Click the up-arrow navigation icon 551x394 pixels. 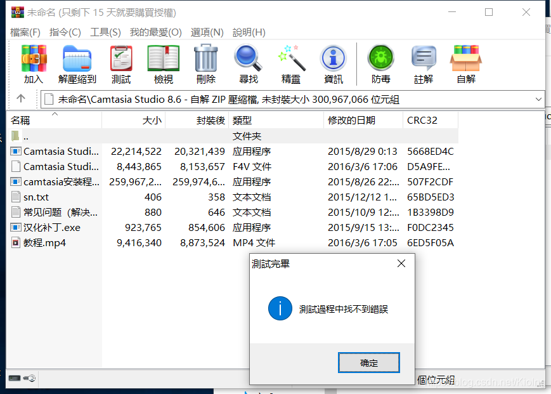click(x=21, y=99)
